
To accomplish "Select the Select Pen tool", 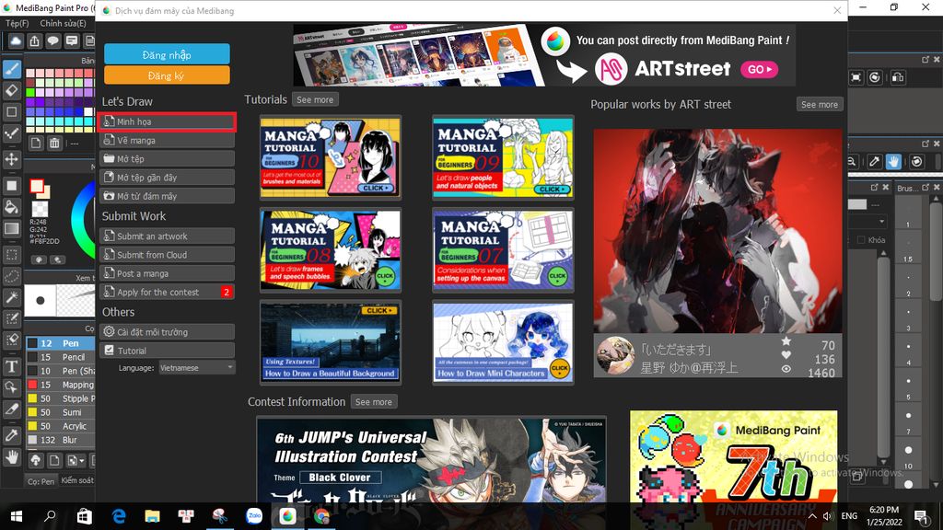I will coord(12,318).
